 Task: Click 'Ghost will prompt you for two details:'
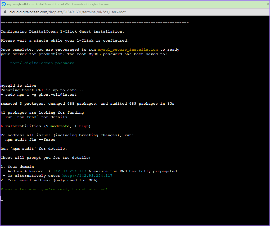[x=46, y=158]
